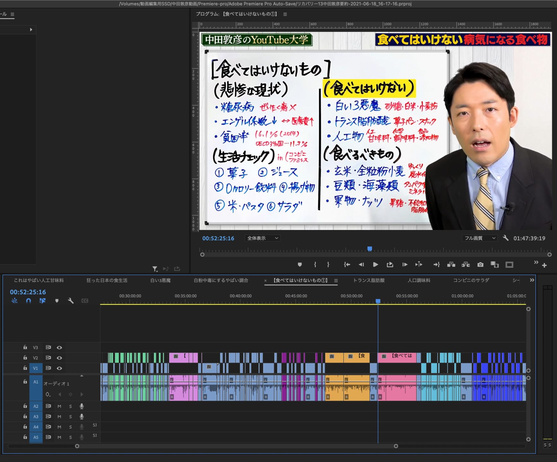Toggle Linked Selection in timeline

pyautogui.click(x=42, y=301)
